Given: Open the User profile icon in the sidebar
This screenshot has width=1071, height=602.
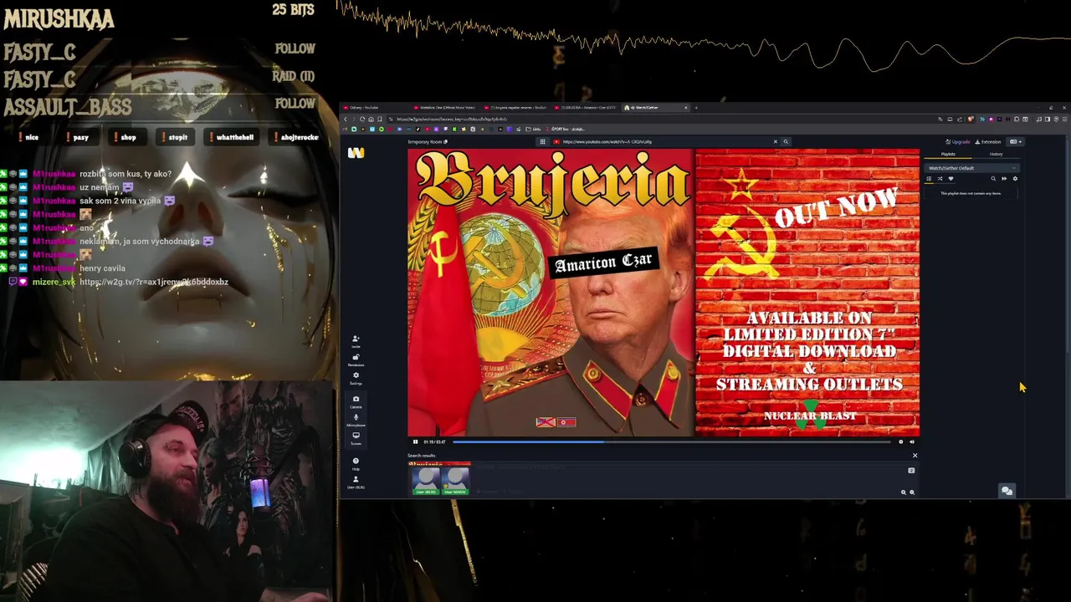Looking at the screenshot, I should (x=356, y=481).
